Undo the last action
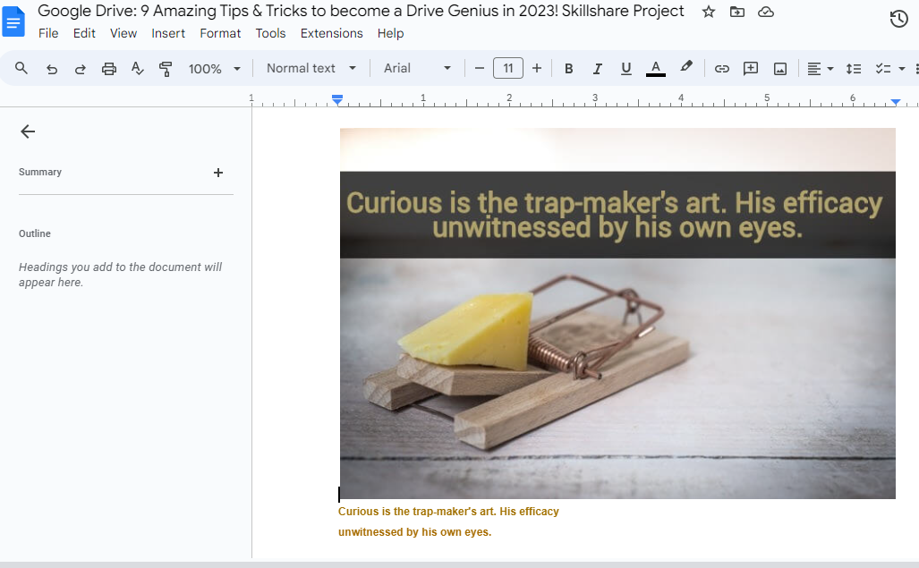Viewport: 919px width, 568px height. click(x=52, y=69)
